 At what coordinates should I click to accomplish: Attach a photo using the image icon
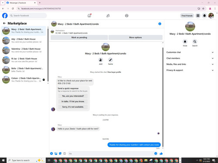tap(56, 153)
